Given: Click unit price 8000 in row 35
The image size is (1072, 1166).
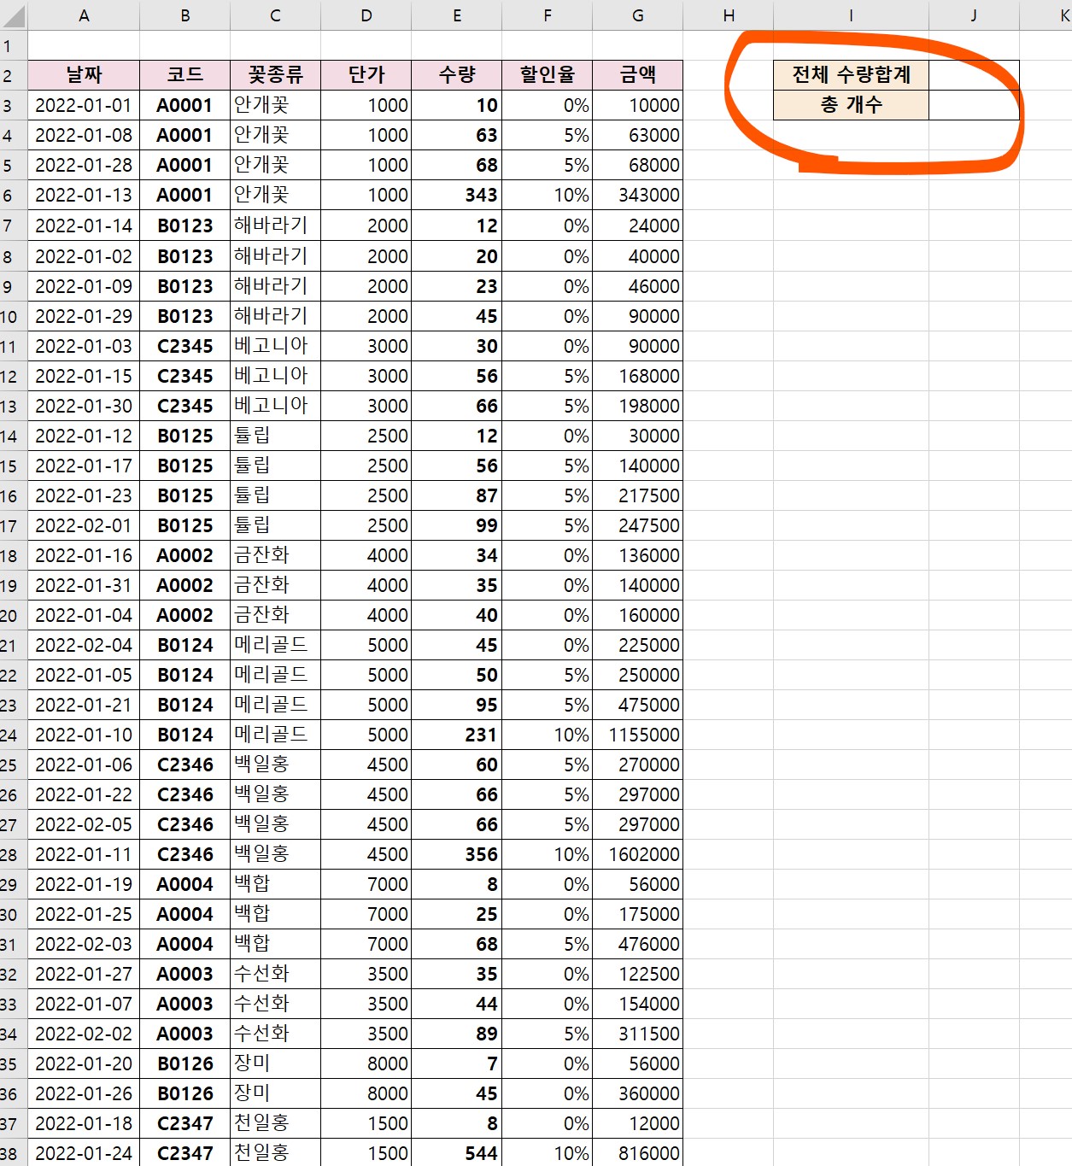Looking at the screenshot, I should [366, 1063].
